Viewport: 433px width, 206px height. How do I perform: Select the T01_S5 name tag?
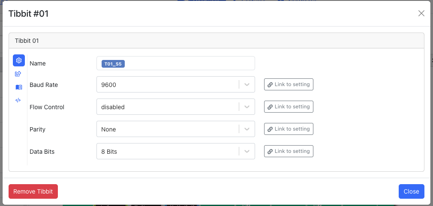coord(113,64)
